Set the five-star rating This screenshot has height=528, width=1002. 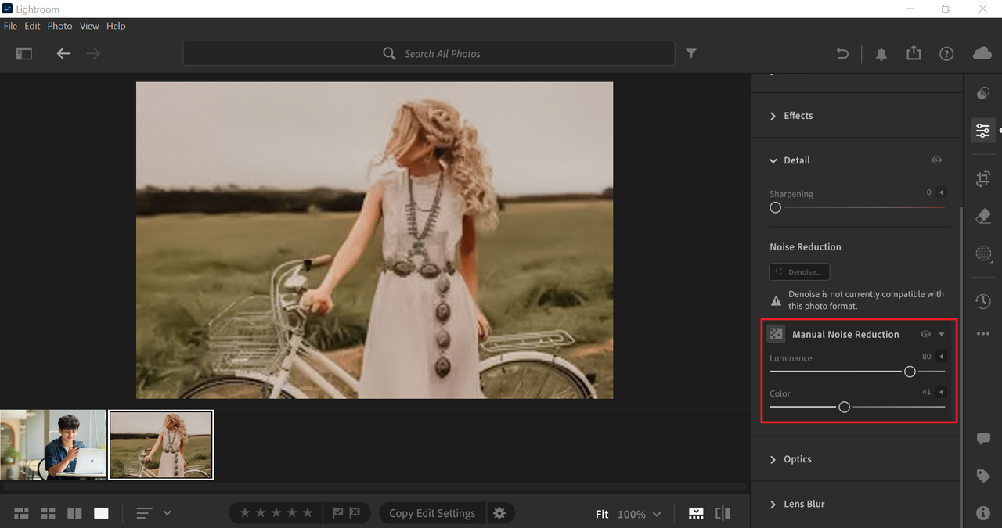[308, 513]
